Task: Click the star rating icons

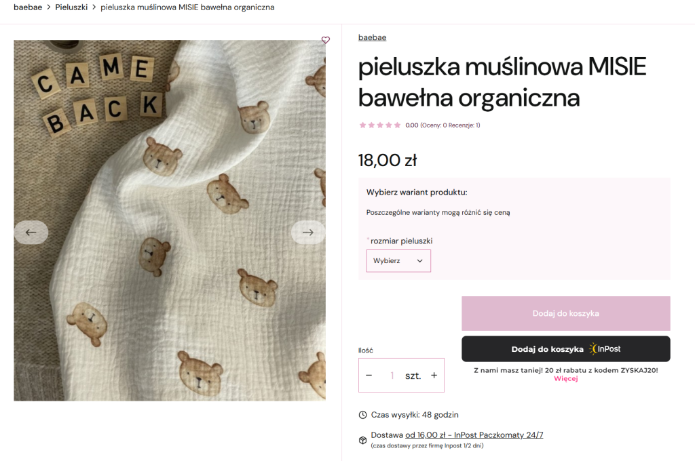Action: pos(380,125)
